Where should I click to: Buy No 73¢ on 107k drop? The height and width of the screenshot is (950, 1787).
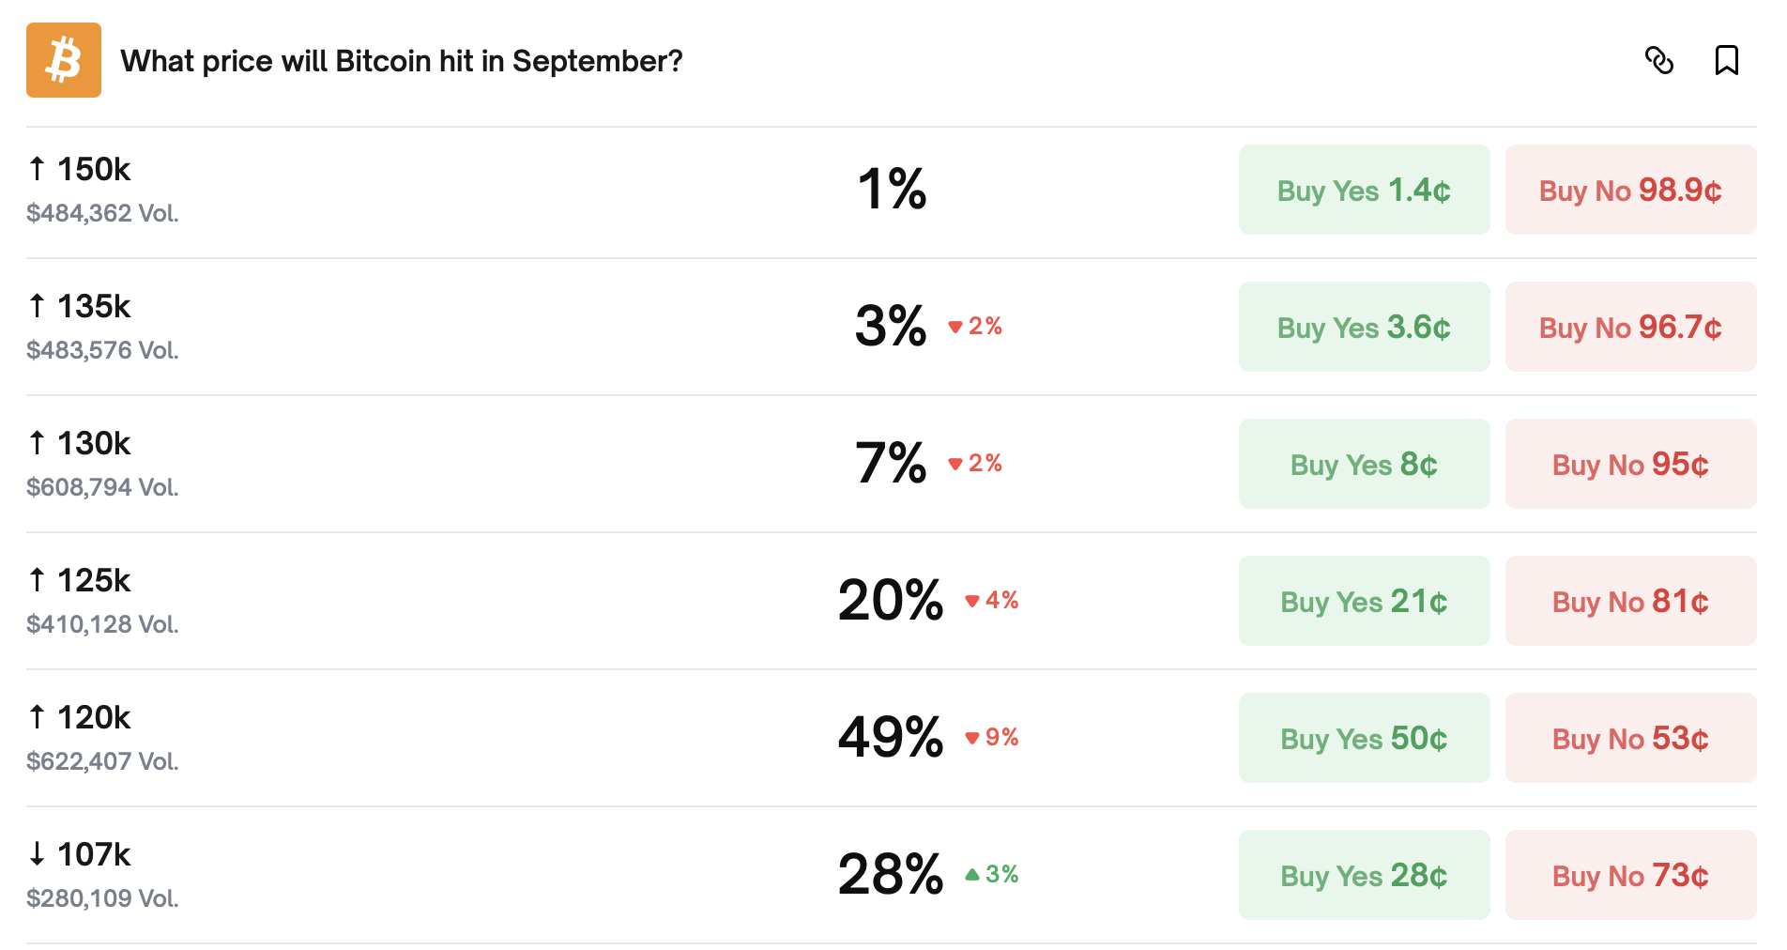[1629, 876]
